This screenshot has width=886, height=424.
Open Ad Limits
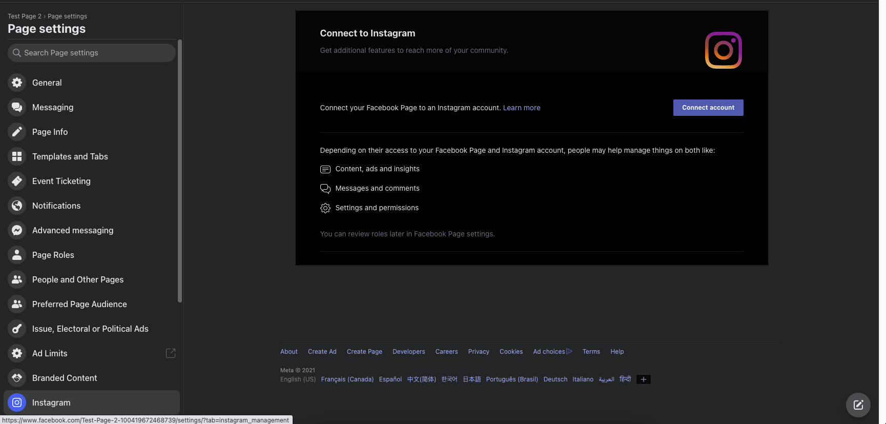[92, 353]
